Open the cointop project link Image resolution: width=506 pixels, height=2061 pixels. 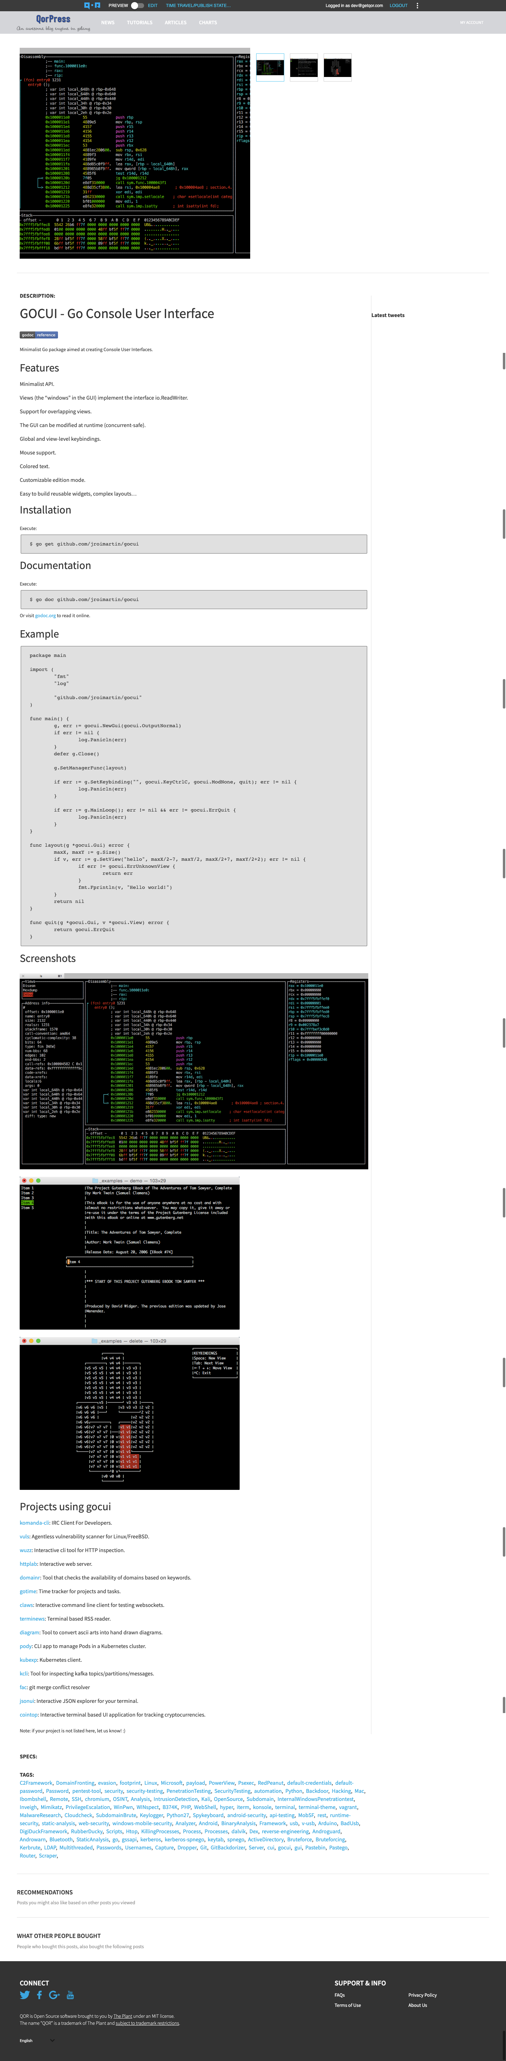[29, 1714]
